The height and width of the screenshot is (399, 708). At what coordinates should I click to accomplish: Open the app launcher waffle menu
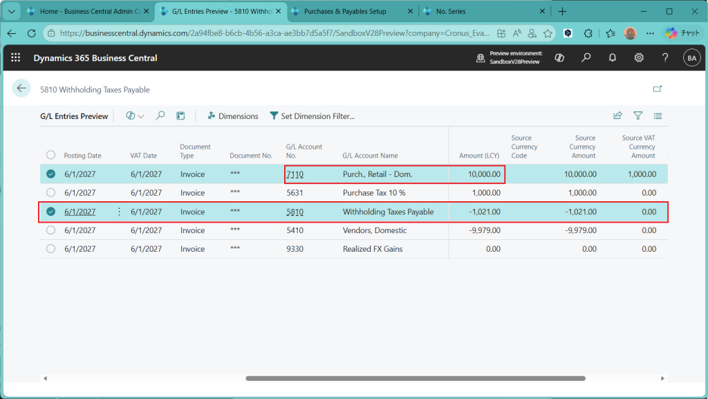(x=16, y=58)
